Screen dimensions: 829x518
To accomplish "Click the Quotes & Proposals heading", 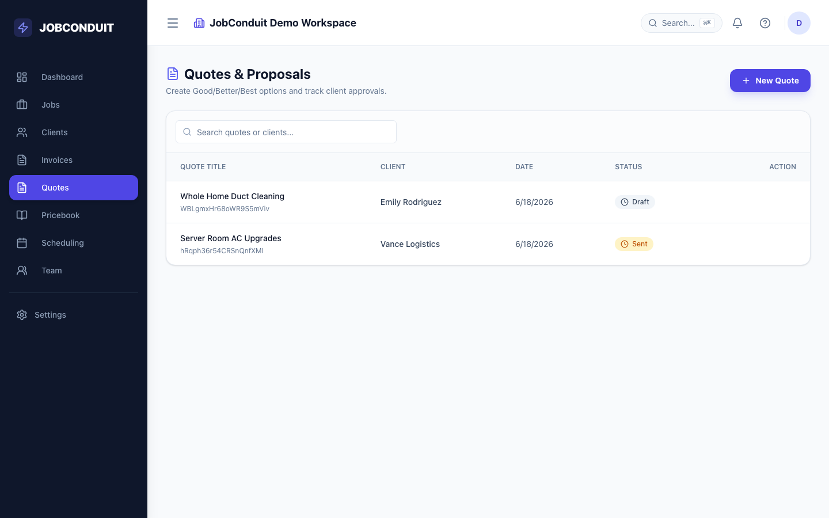I will (247, 74).
